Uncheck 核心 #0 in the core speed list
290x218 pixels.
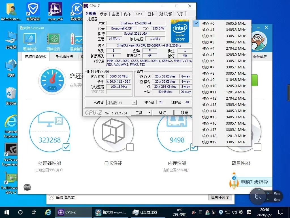click(196, 23)
